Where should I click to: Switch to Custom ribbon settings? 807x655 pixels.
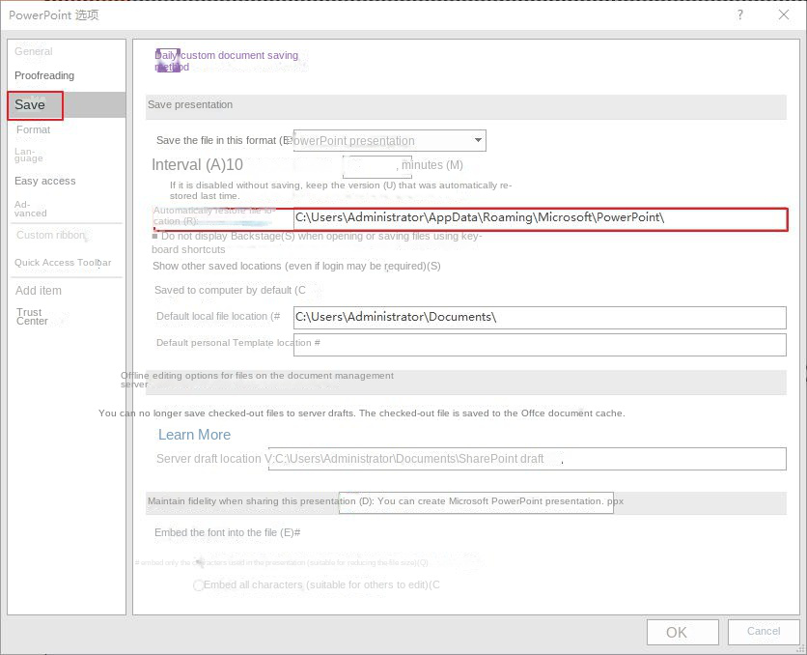(x=50, y=235)
